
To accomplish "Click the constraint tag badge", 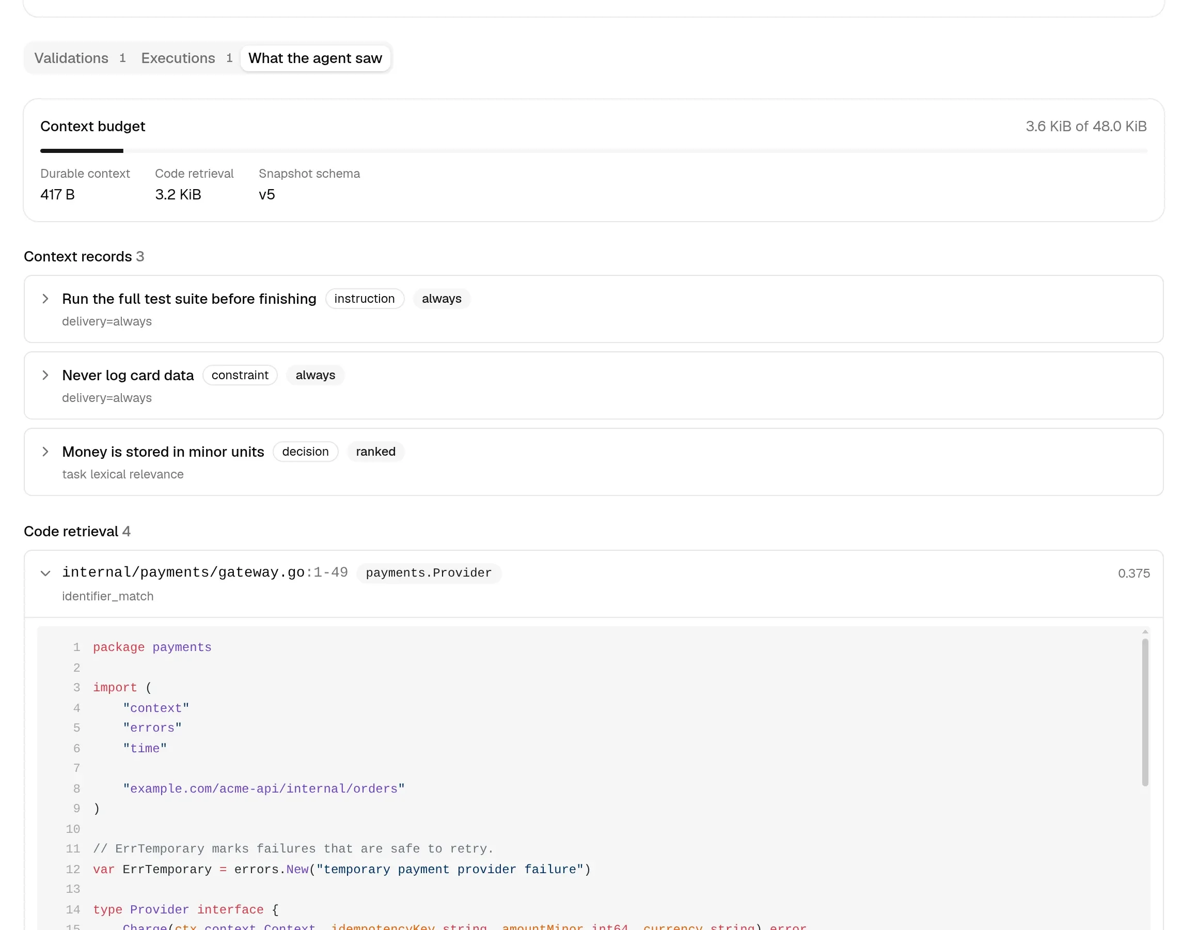I will [240, 375].
